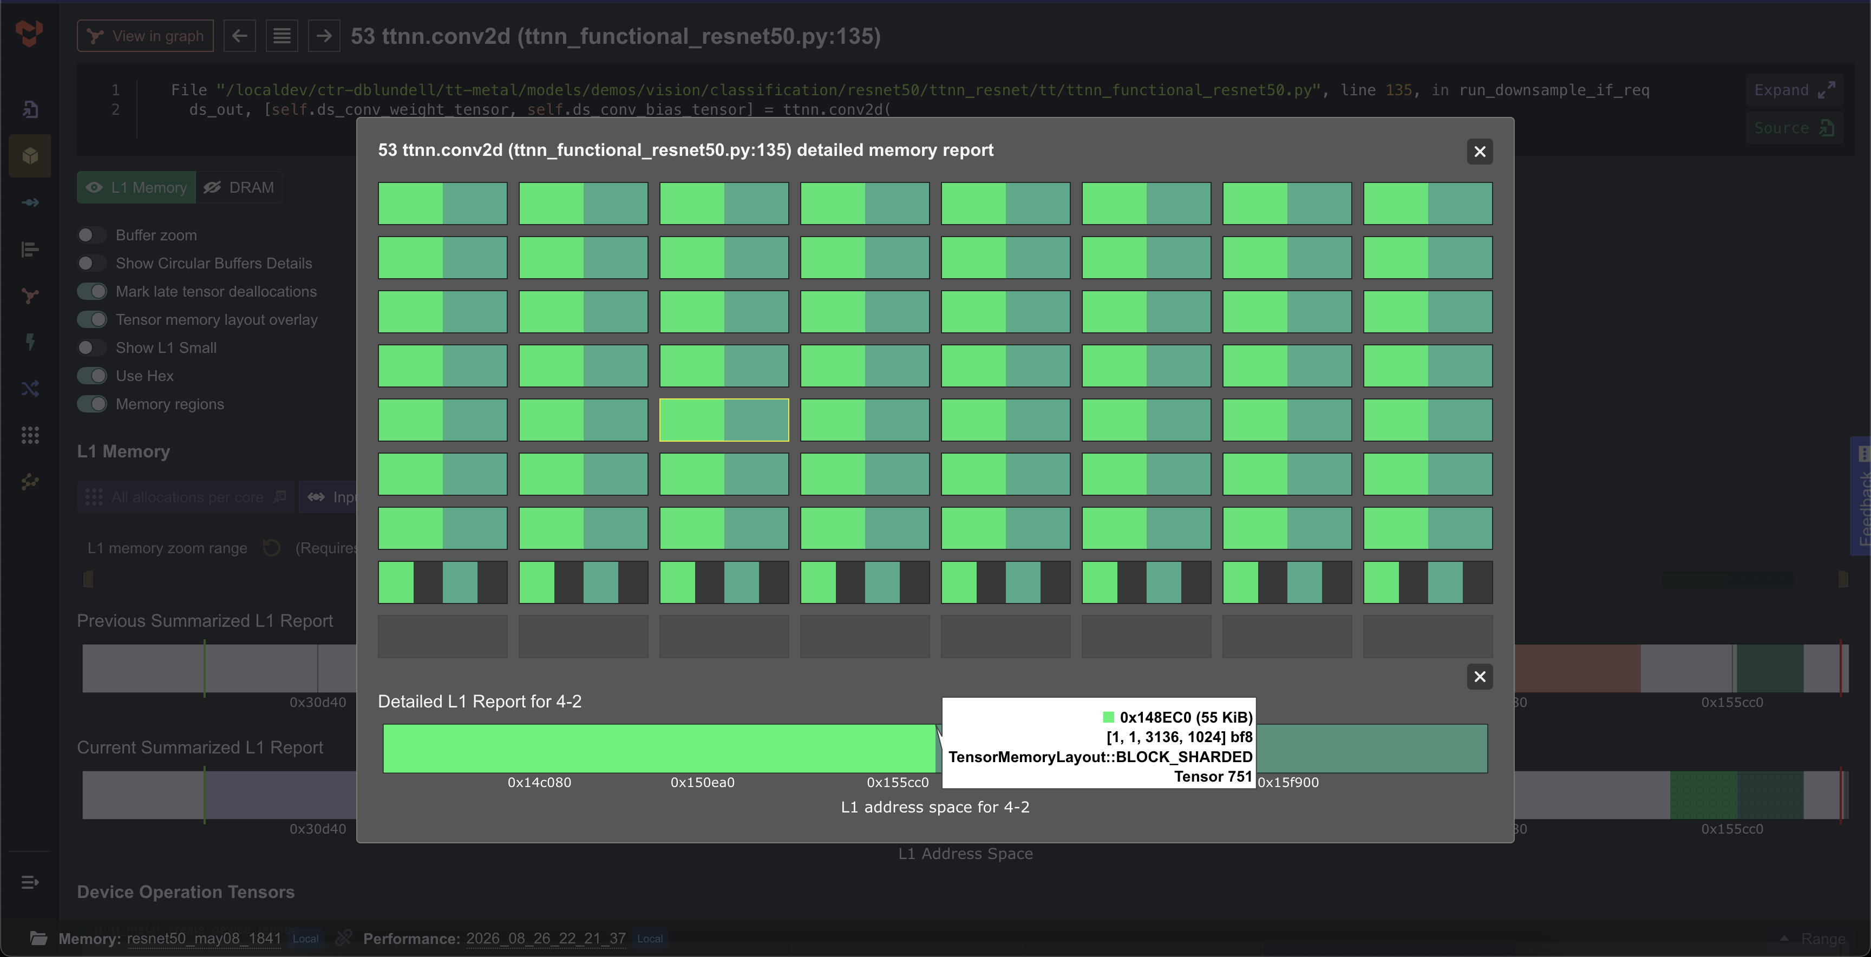Open performance report 2026_08_26_22_21_37 link
The image size is (1871, 957).
pos(546,938)
